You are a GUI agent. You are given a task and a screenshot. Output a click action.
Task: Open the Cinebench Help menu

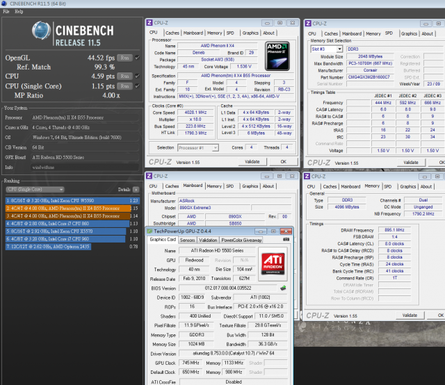pyautogui.click(x=19, y=12)
